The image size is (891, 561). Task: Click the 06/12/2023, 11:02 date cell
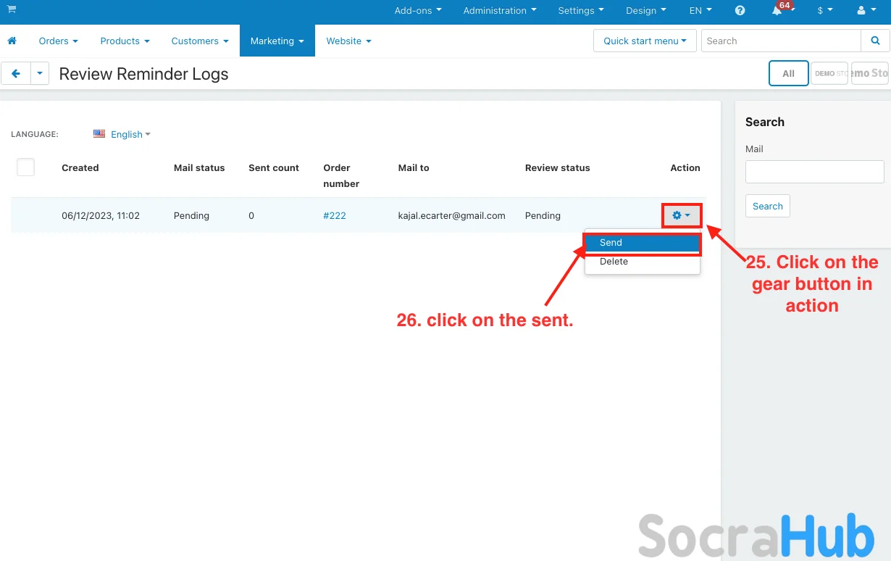[101, 215]
